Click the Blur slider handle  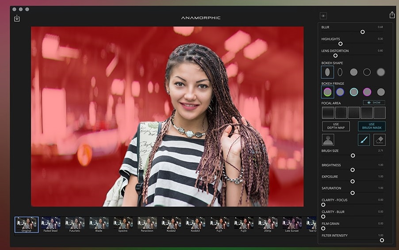click(362, 32)
